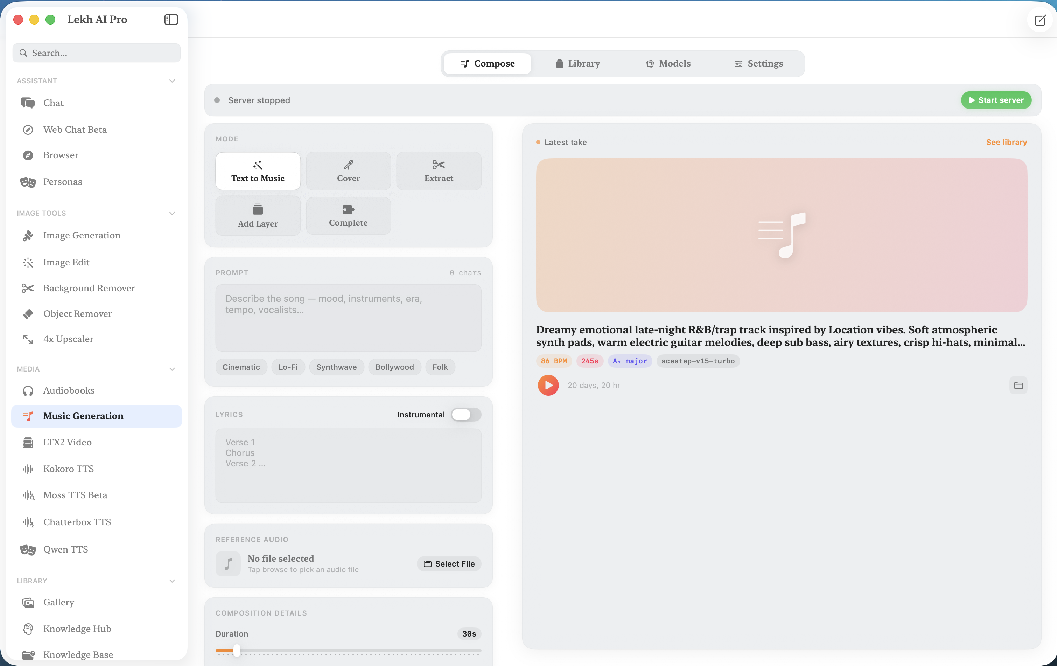Switch to the Models tab
The image size is (1057, 666).
(668, 64)
